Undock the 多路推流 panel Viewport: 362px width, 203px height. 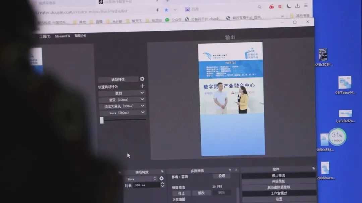pos(230,170)
